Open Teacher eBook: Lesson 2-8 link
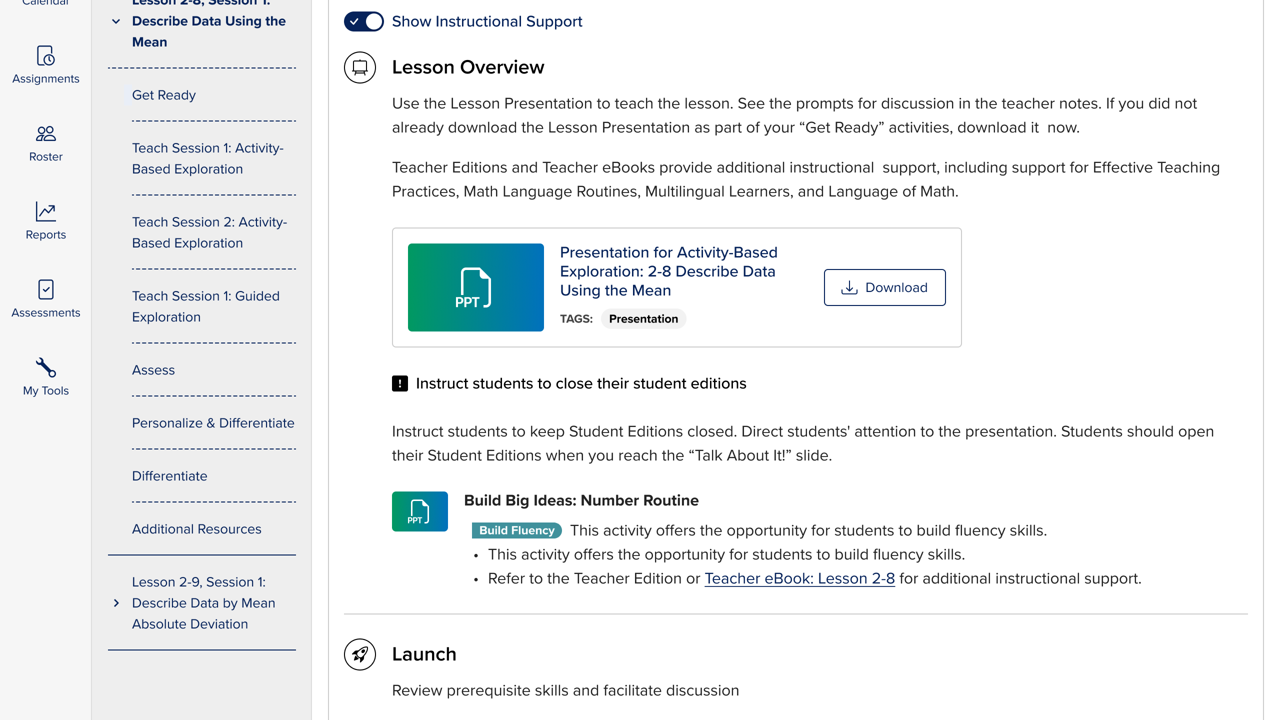The height and width of the screenshot is (720, 1280). [799, 578]
